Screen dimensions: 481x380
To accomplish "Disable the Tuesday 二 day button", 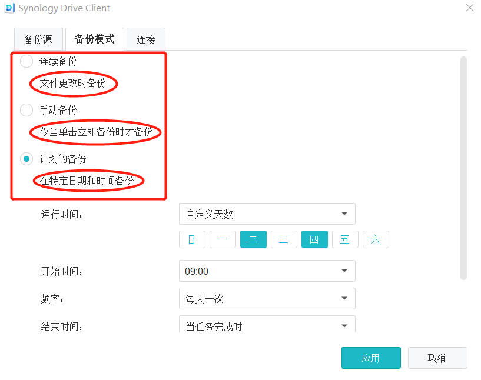I will click(253, 239).
